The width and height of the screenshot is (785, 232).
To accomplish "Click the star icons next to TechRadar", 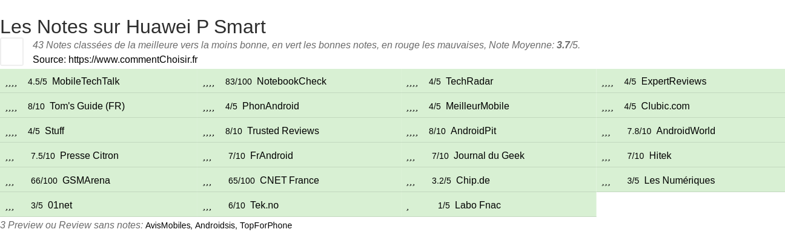I will [412, 82].
